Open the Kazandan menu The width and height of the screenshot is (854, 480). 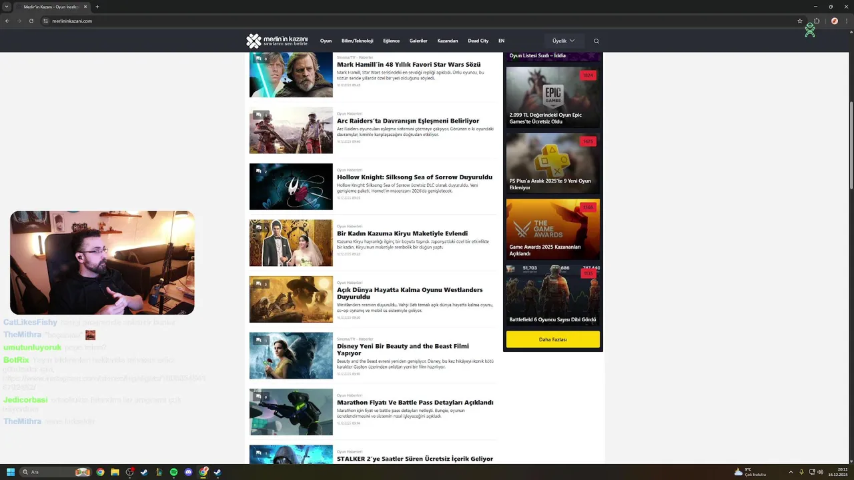pyautogui.click(x=448, y=41)
